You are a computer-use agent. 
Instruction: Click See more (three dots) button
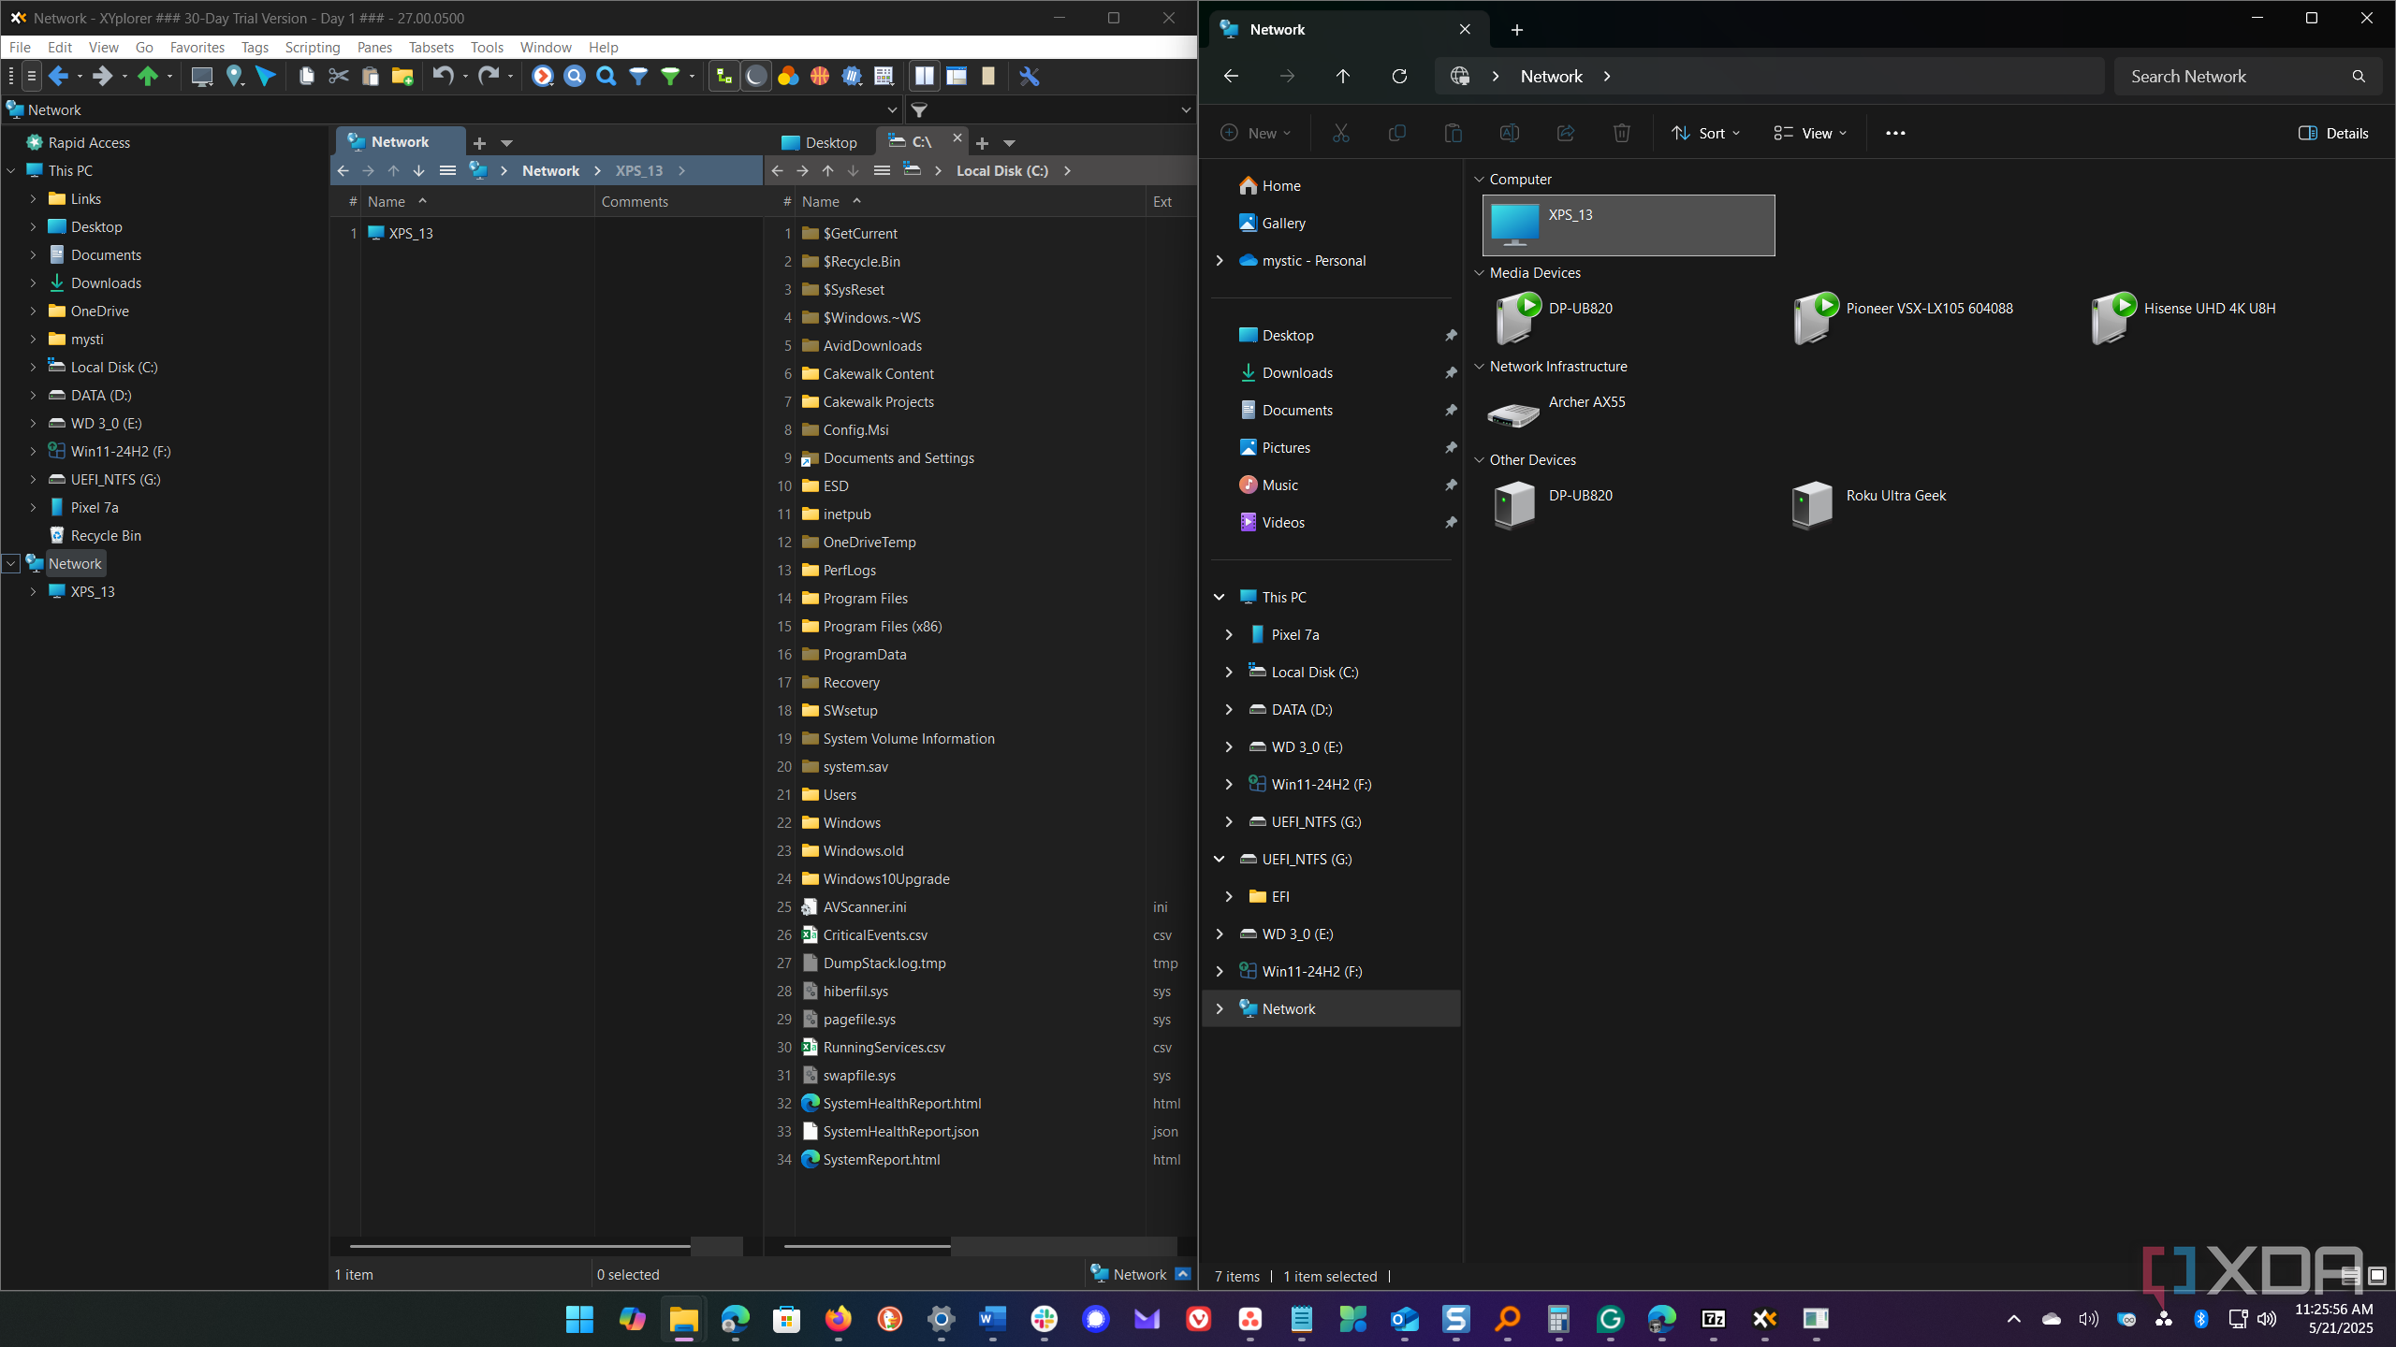coord(1895,133)
